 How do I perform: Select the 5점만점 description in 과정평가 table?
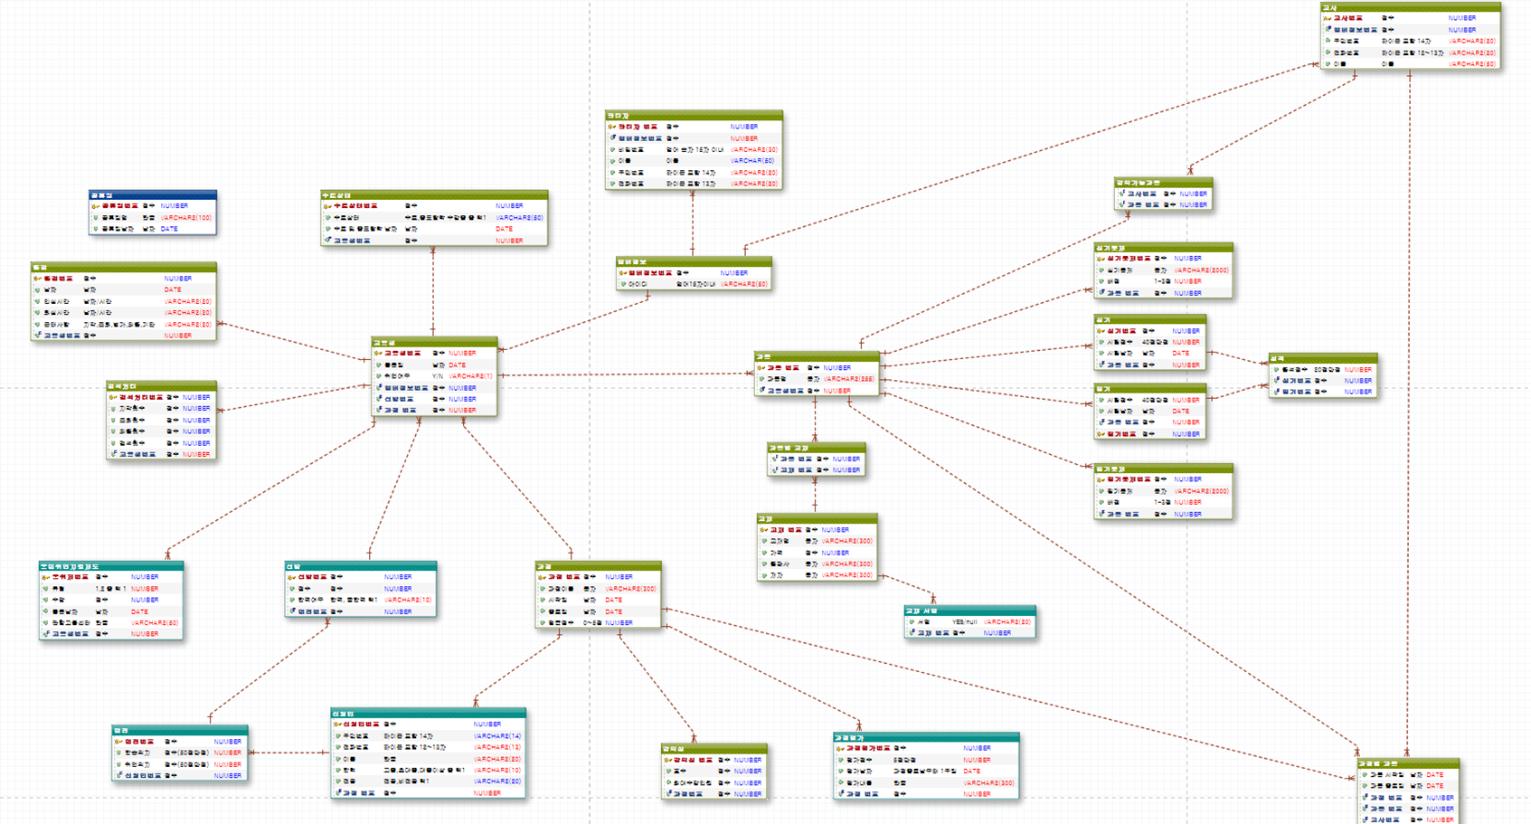[x=905, y=760]
